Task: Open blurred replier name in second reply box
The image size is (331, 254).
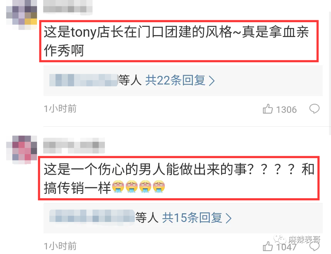Action: tap(92, 216)
